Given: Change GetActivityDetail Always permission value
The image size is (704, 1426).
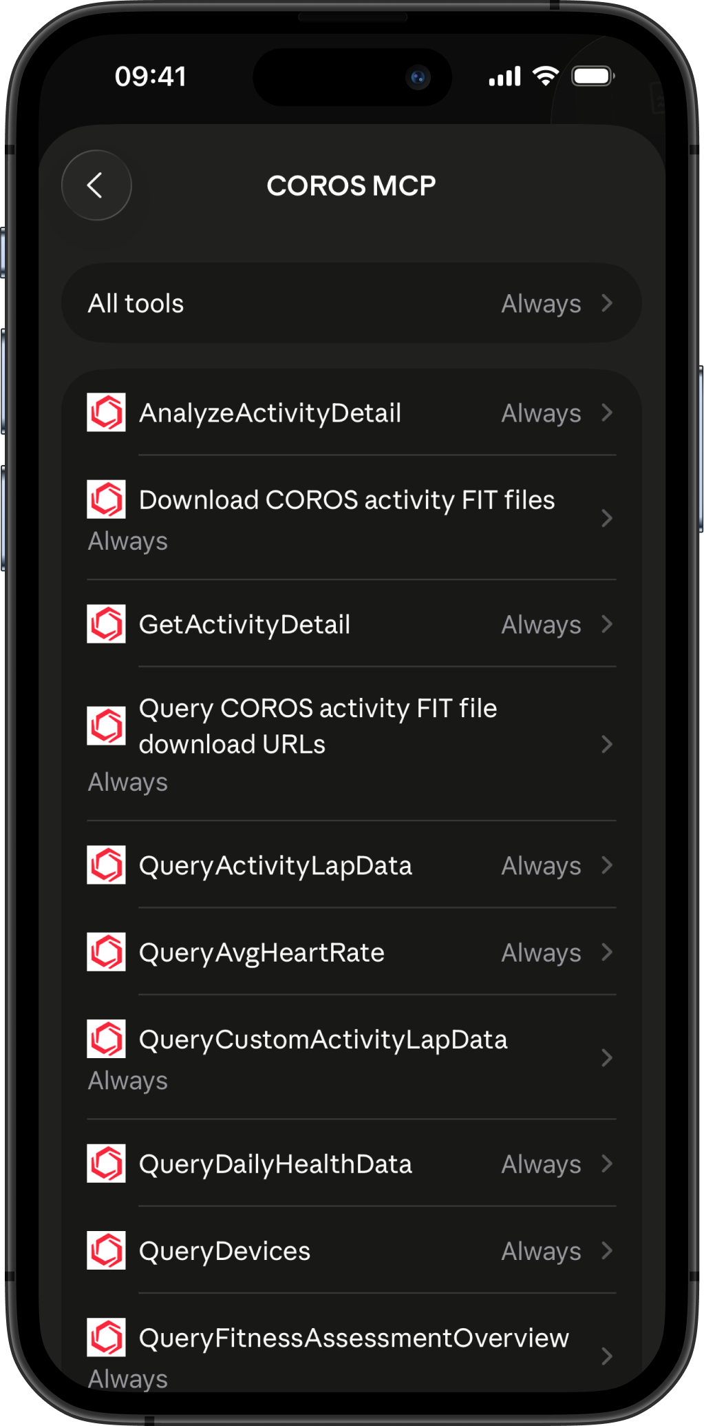Looking at the screenshot, I should point(541,625).
